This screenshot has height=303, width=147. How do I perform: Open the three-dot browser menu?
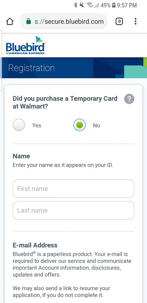[135, 21]
